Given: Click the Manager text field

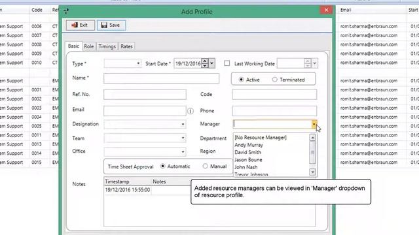Looking at the screenshot, I should point(272,124).
